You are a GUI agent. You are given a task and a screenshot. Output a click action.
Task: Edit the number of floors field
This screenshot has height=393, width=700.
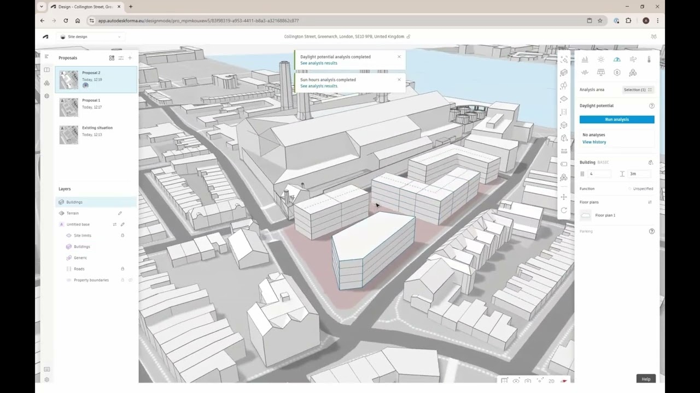click(599, 174)
